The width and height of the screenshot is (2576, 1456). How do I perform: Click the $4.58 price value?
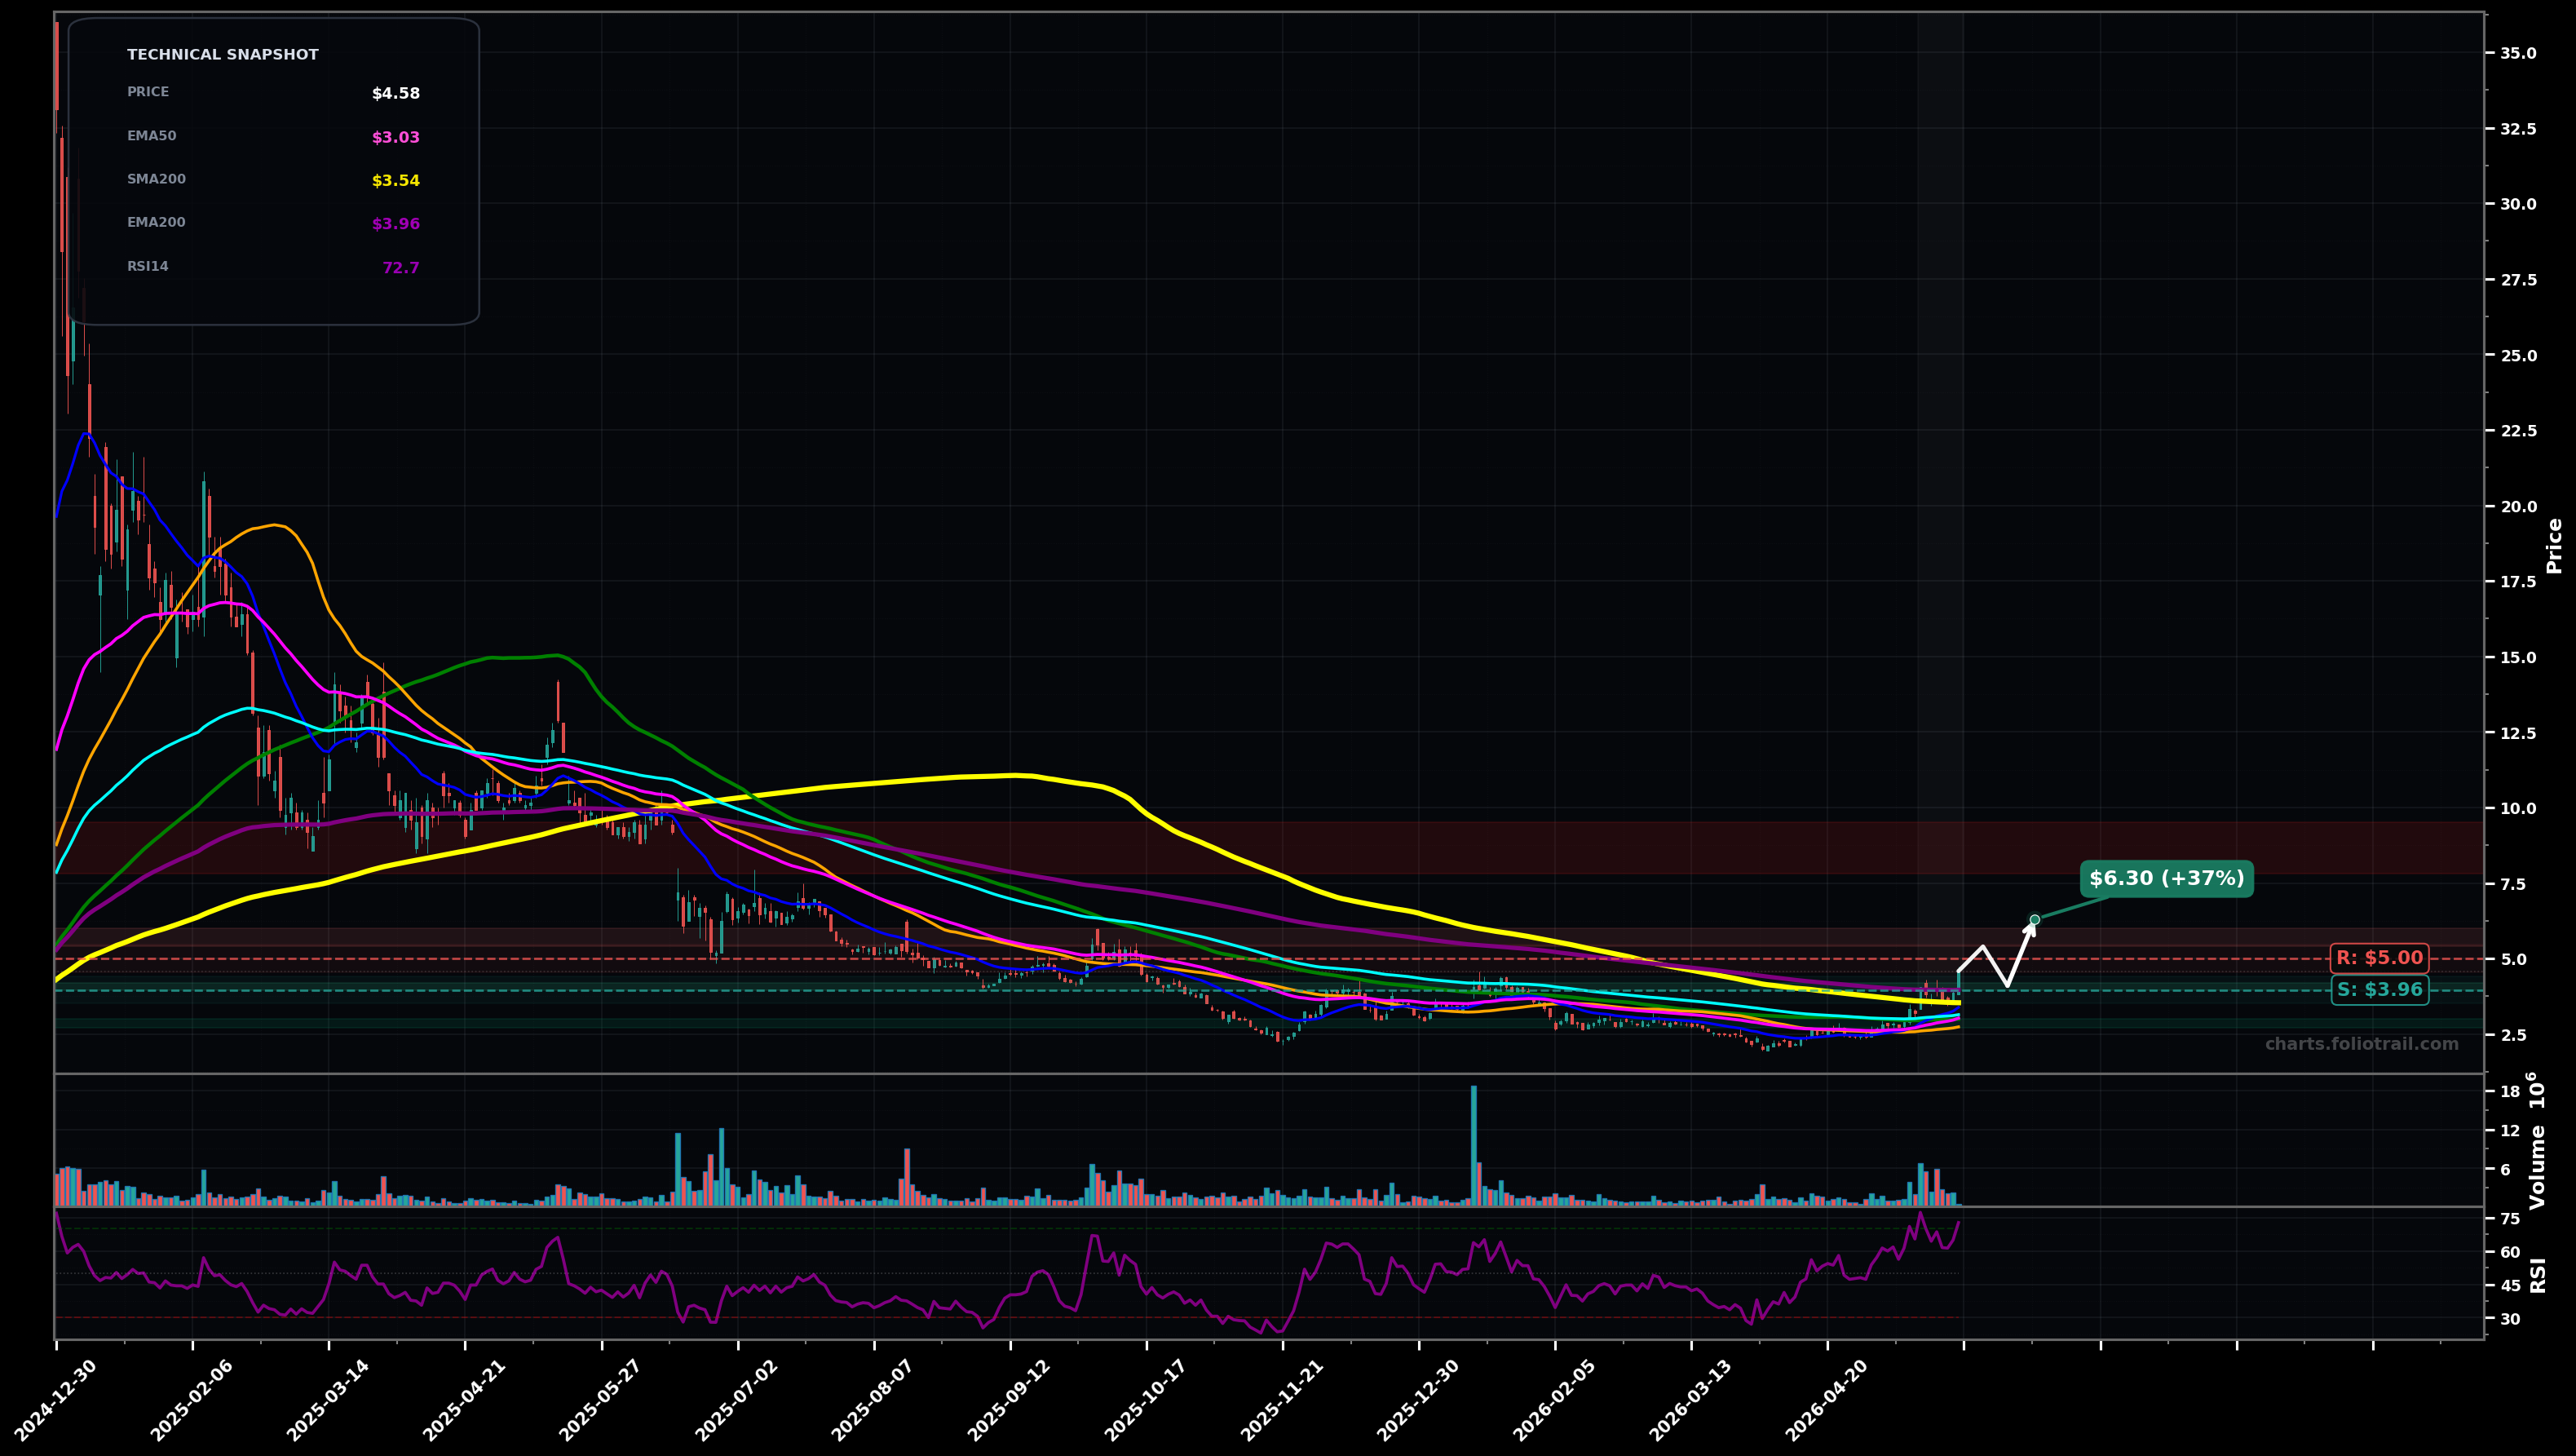point(396,94)
